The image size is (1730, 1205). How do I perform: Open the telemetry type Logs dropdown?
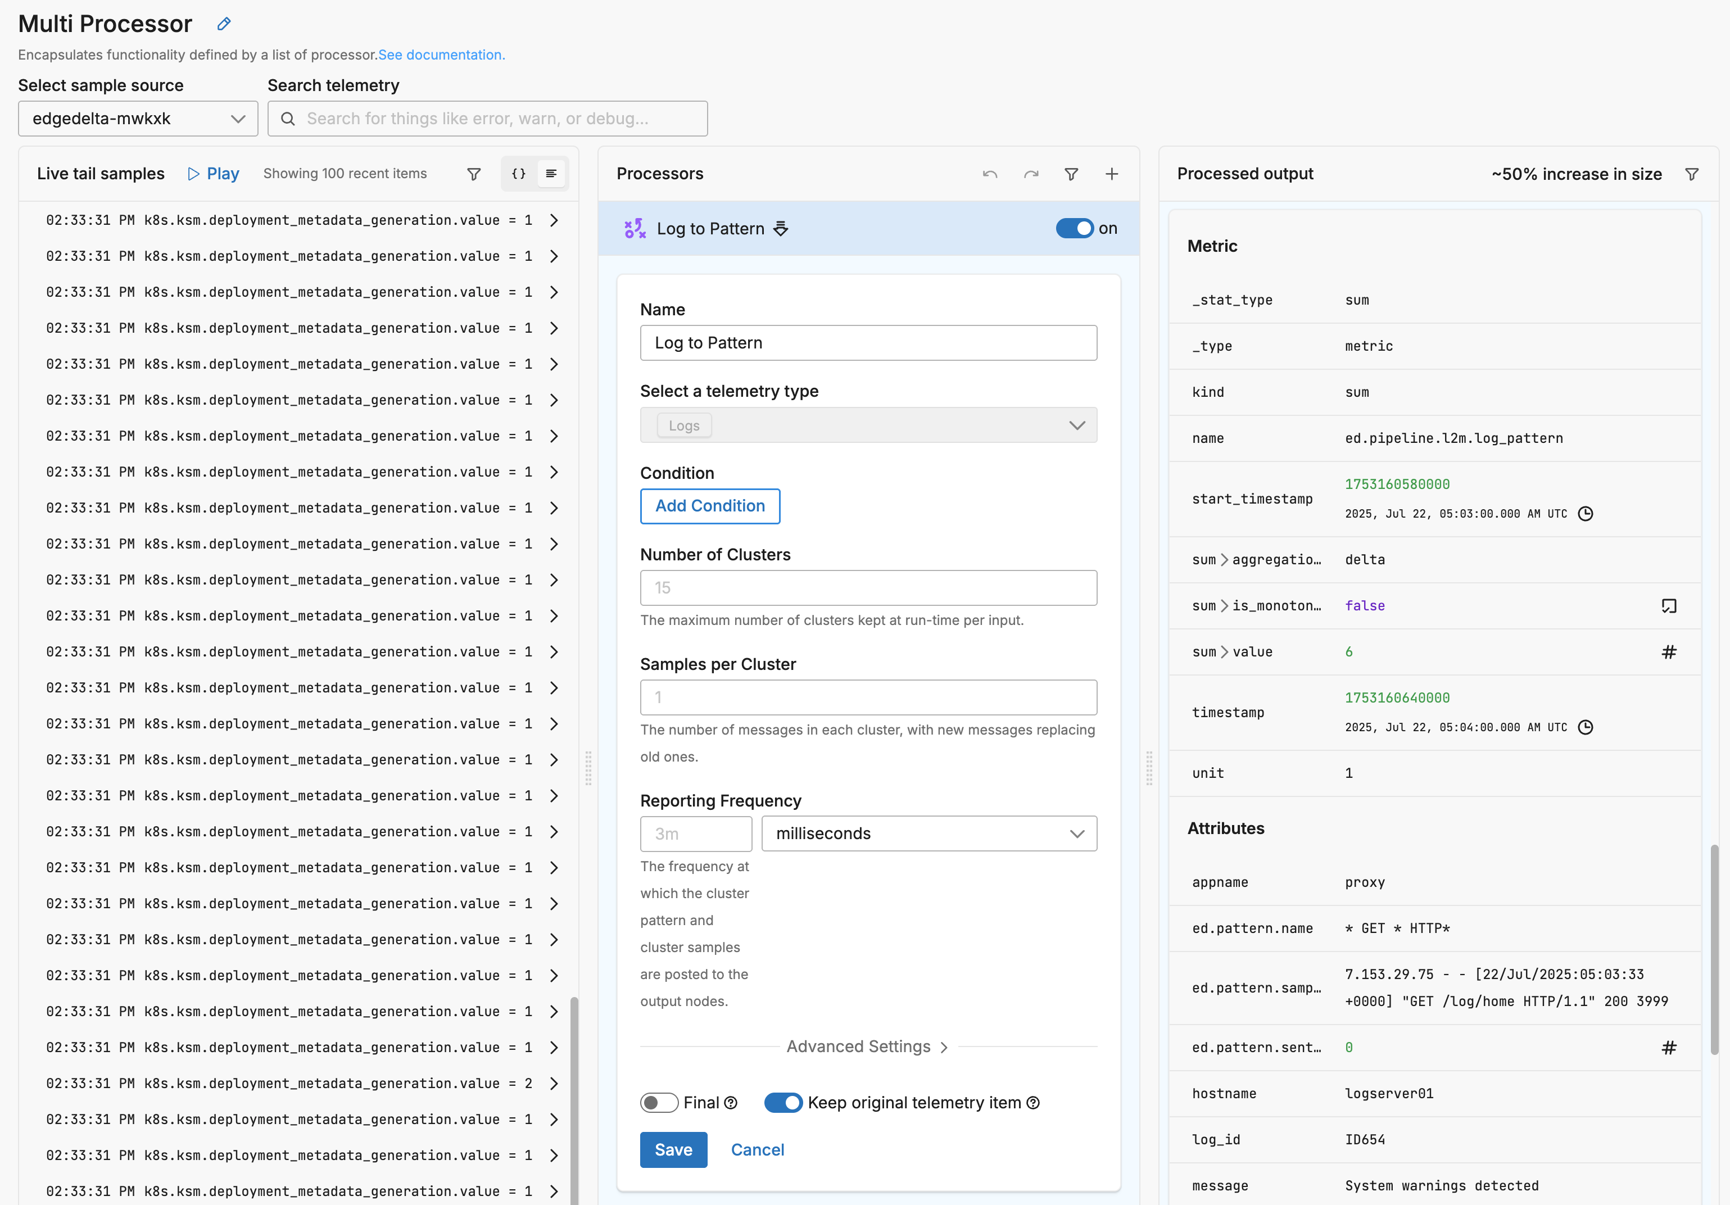[x=868, y=425]
